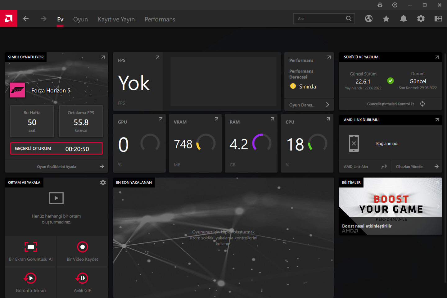The image size is (447, 298).
Task: Click AMD Link Alın
Action: [365, 167]
